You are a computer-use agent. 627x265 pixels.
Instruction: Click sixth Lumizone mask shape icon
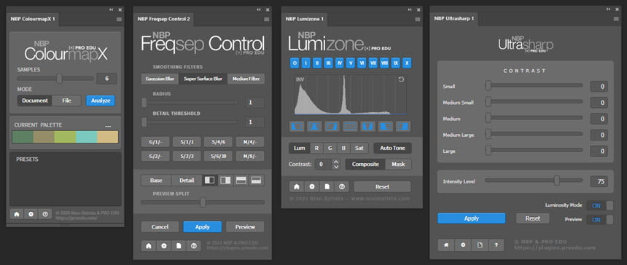[x=386, y=127]
